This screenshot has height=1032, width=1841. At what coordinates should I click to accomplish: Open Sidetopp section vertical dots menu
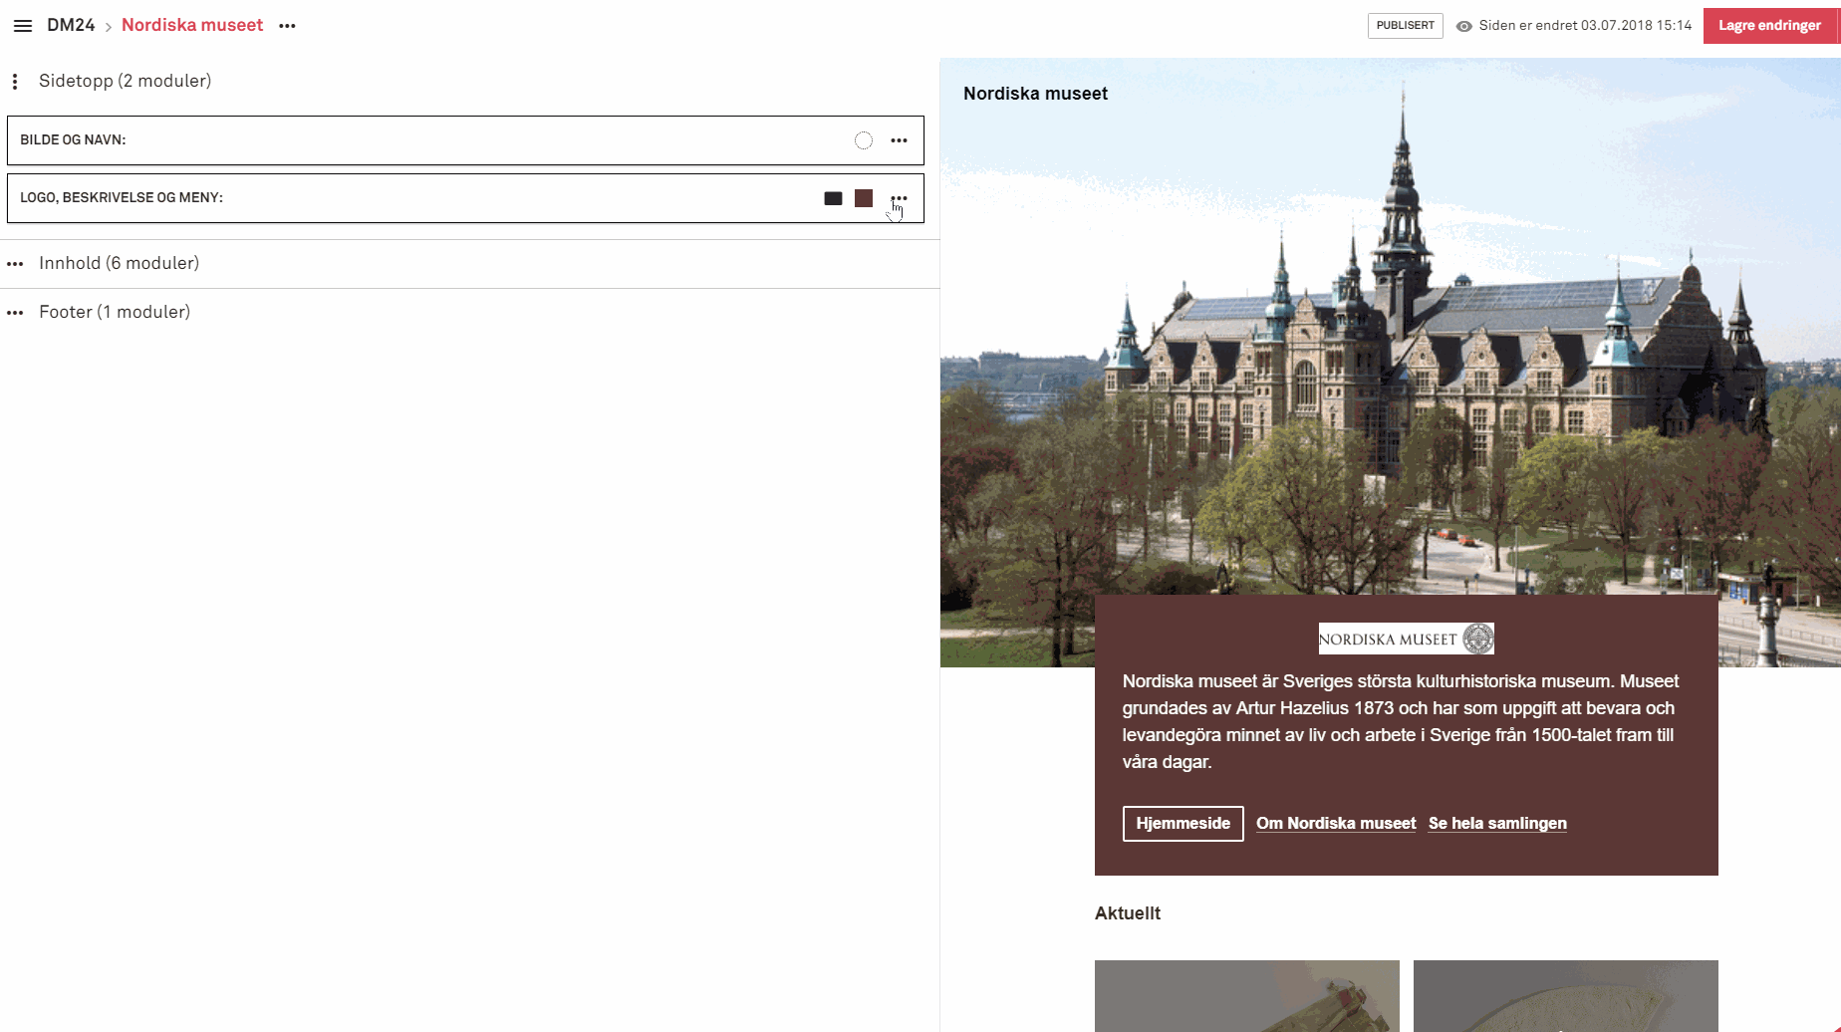click(15, 82)
